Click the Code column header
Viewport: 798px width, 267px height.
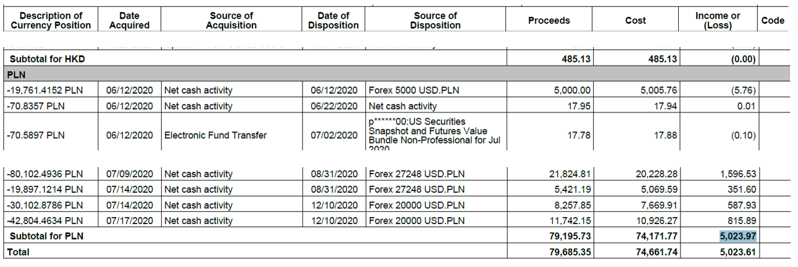[x=773, y=20]
